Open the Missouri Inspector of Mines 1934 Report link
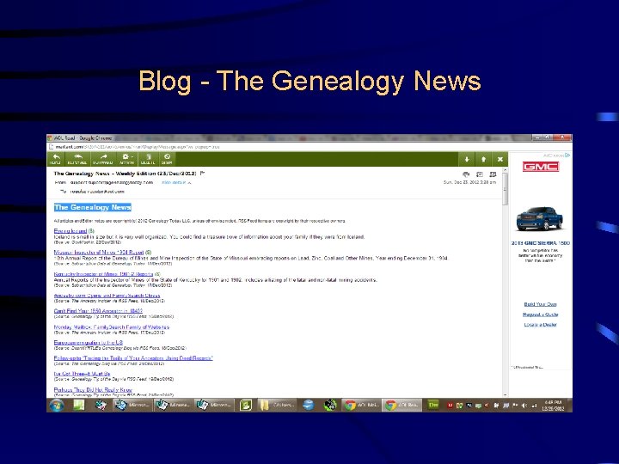This screenshot has height=464, width=619. pos(99,252)
